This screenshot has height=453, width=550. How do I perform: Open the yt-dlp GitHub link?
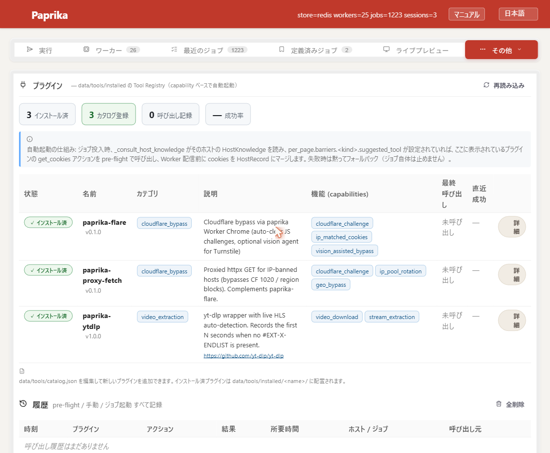[243, 356]
